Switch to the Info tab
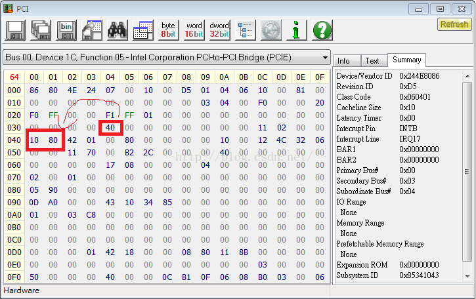This screenshot has width=476, height=299. tap(347, 60)
